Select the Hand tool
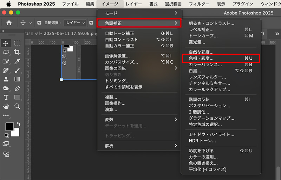Viewport: 281px width, 180px height. 6,106
